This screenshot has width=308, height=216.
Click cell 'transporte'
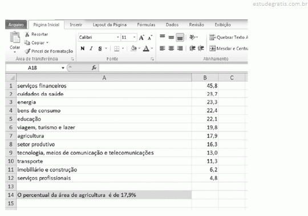pos(104,161)
